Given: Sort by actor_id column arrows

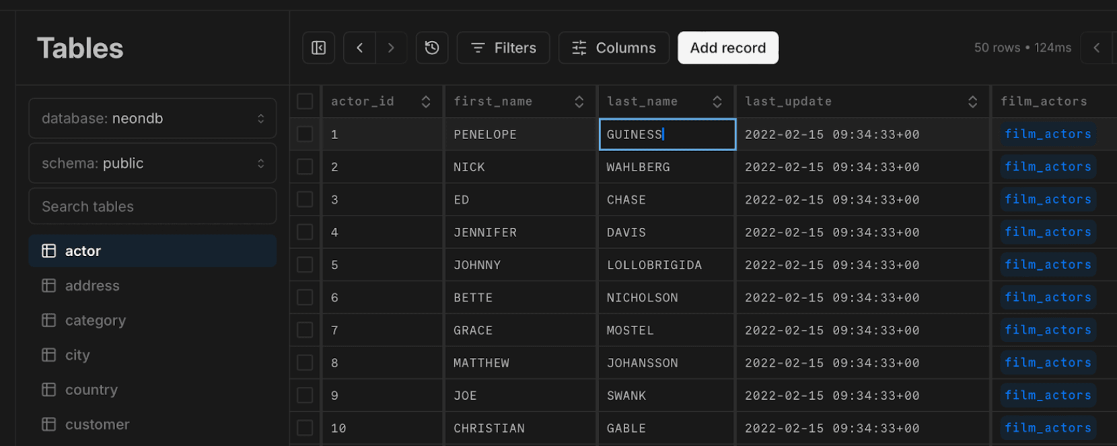Looking at the screenshot, I should point(426,101).
